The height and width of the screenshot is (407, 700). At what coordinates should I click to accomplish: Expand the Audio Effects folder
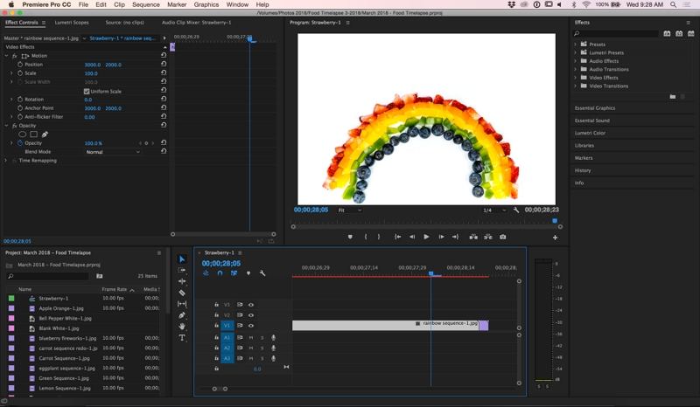pos(576,61)
